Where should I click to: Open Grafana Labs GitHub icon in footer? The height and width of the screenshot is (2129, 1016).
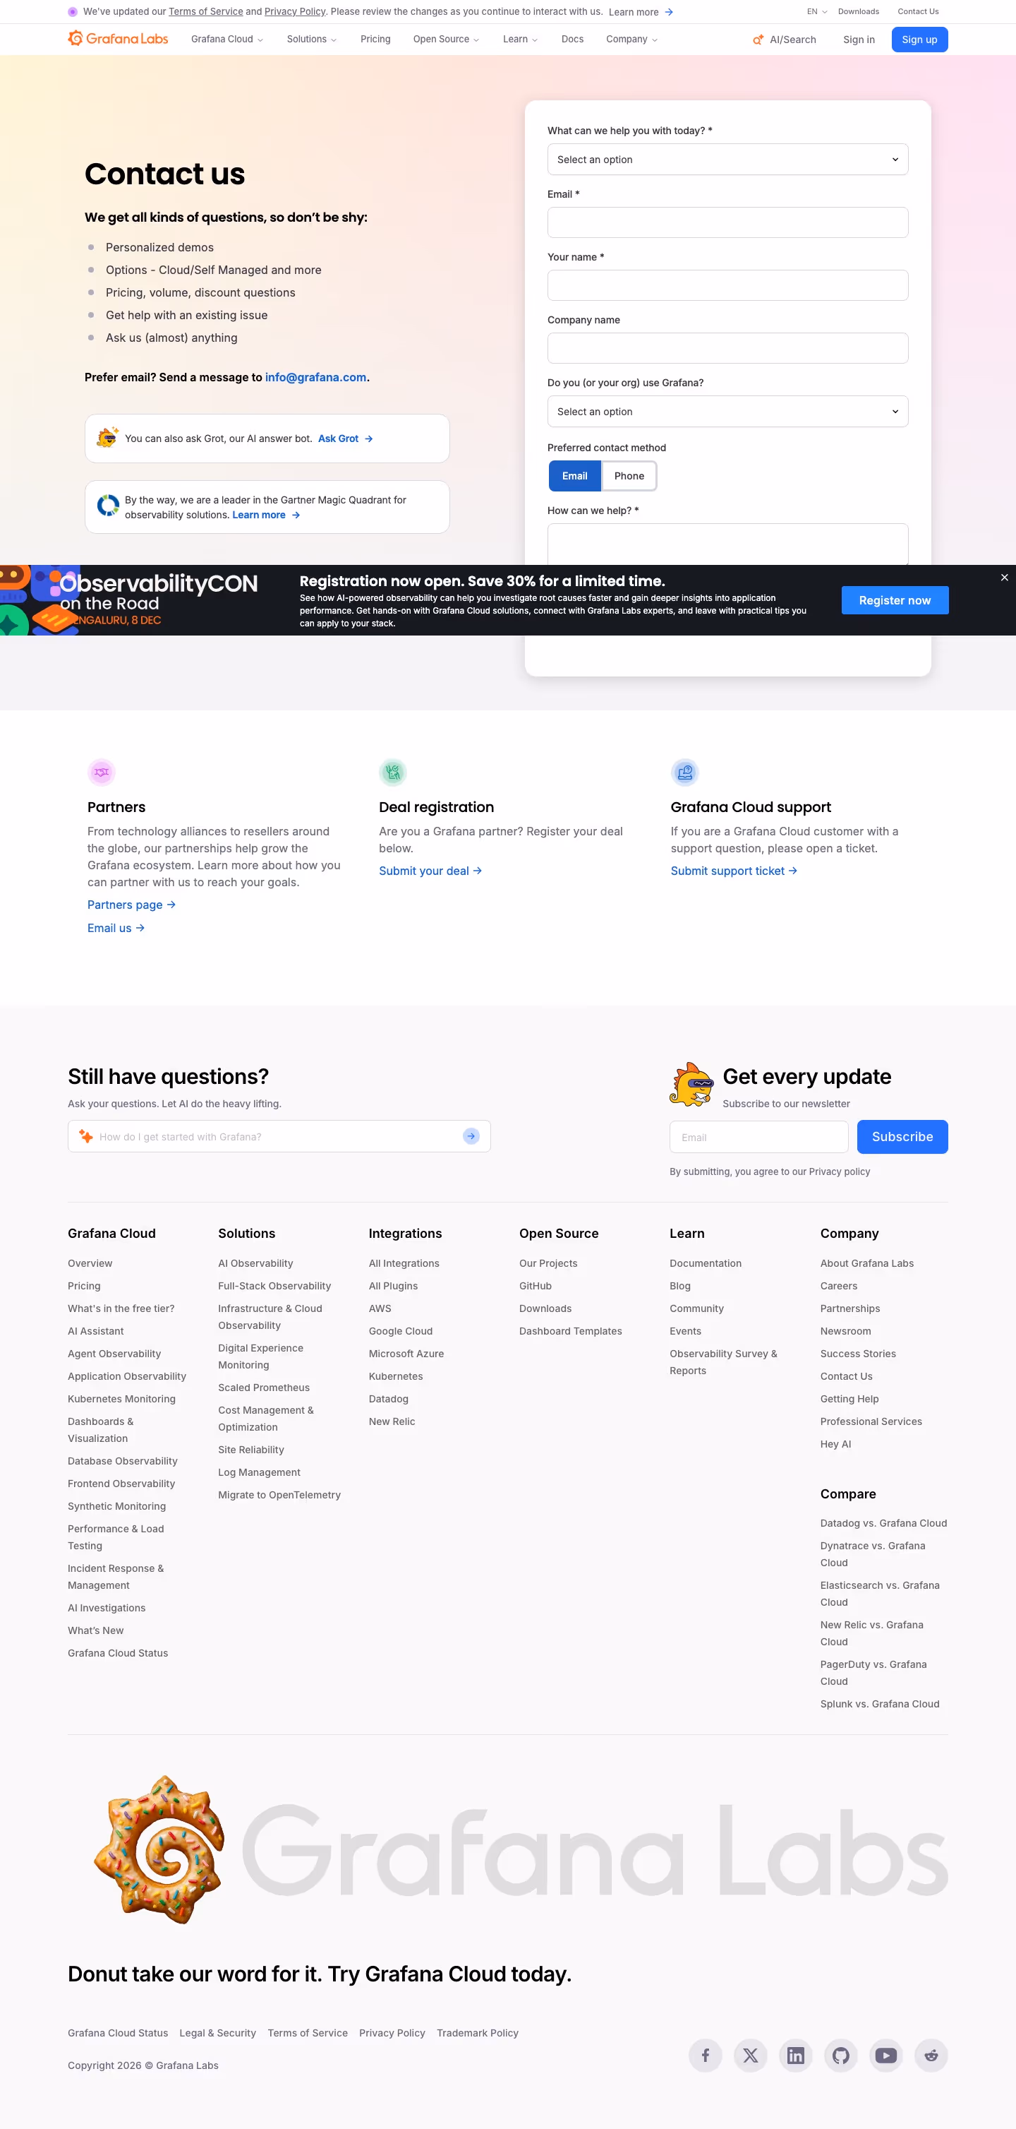click(x=841, y=2055)
